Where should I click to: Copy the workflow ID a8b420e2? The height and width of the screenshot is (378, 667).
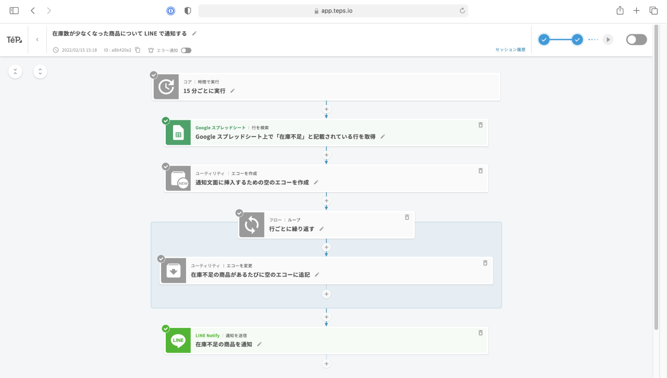pos(138,50)
